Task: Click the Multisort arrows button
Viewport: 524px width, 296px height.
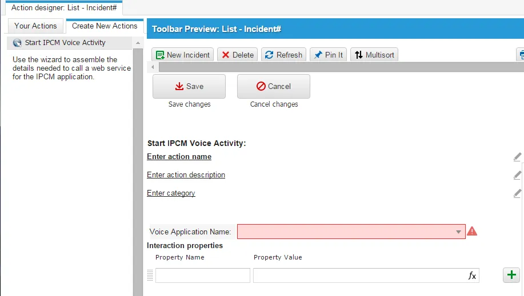Action: click(374, 55)
